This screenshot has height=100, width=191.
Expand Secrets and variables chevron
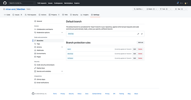pos(62,71)
